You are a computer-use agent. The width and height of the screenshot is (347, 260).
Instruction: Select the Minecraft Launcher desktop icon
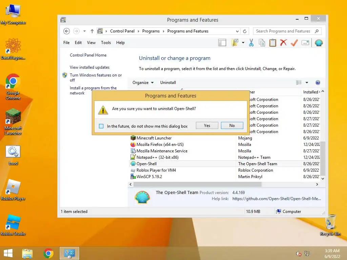coord(13,122)
